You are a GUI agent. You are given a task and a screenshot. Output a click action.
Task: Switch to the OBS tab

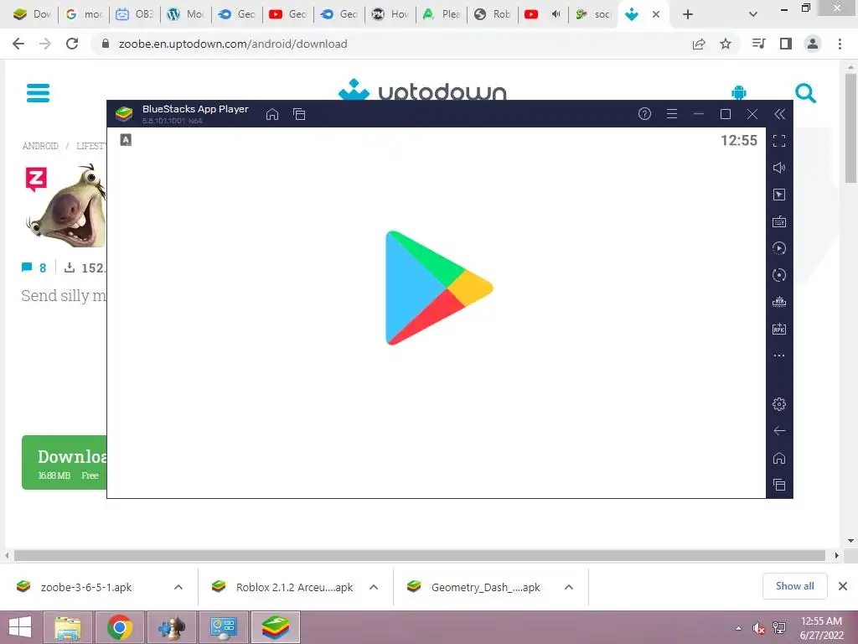coord(135,14)
